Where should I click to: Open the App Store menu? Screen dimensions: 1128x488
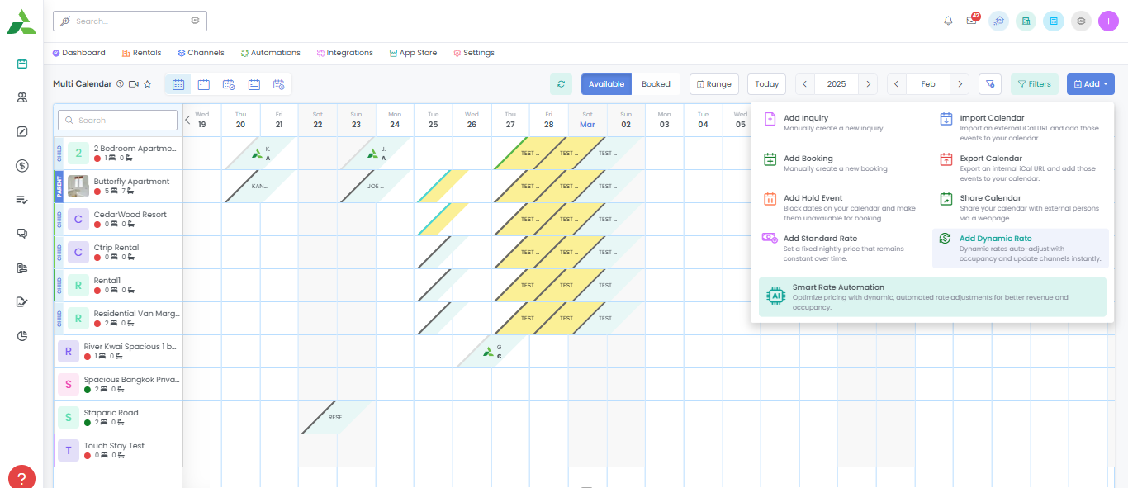(413, 53)
